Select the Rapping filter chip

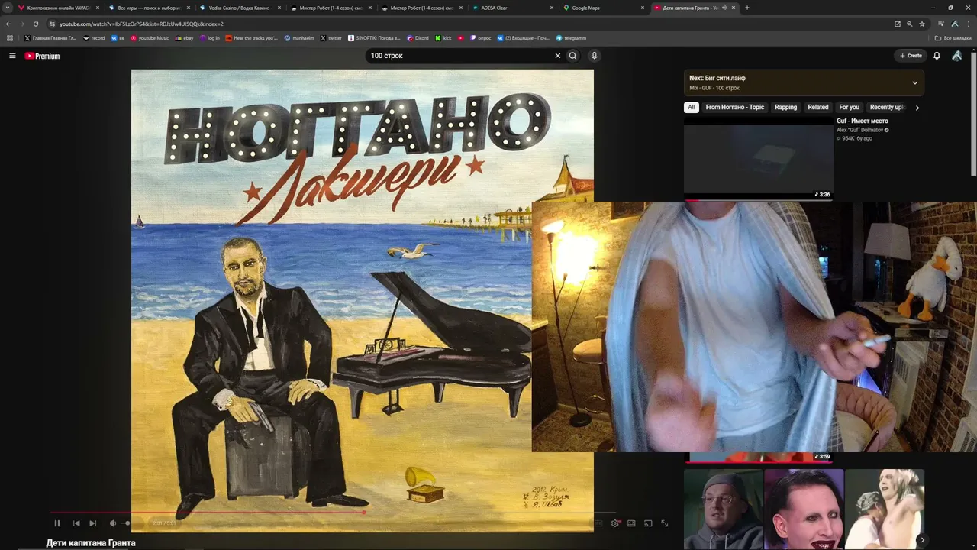click(x=785, y=108)
